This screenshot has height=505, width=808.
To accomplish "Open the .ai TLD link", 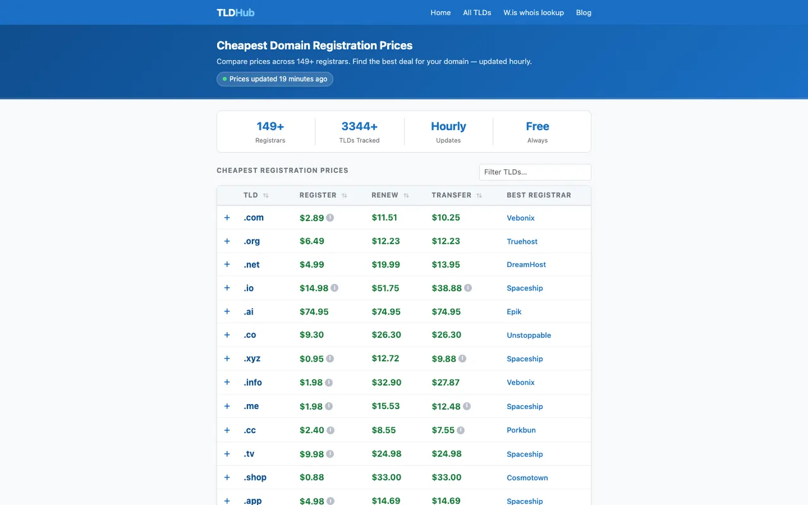I will point(249,312).
